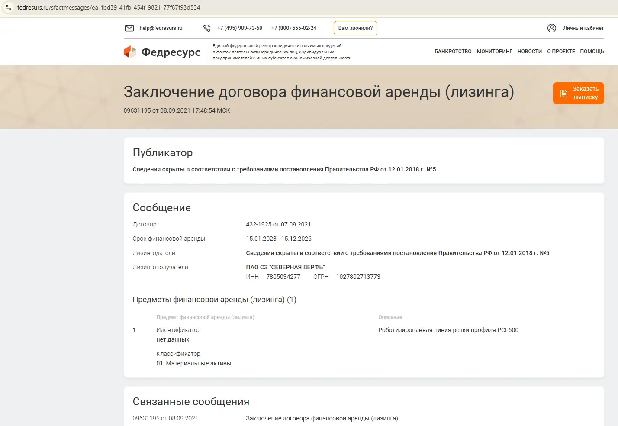618x426 pixels.
Task: Select the ОГРН value 1027802713773
Action: pyautogui.click(x=358, y=277)
